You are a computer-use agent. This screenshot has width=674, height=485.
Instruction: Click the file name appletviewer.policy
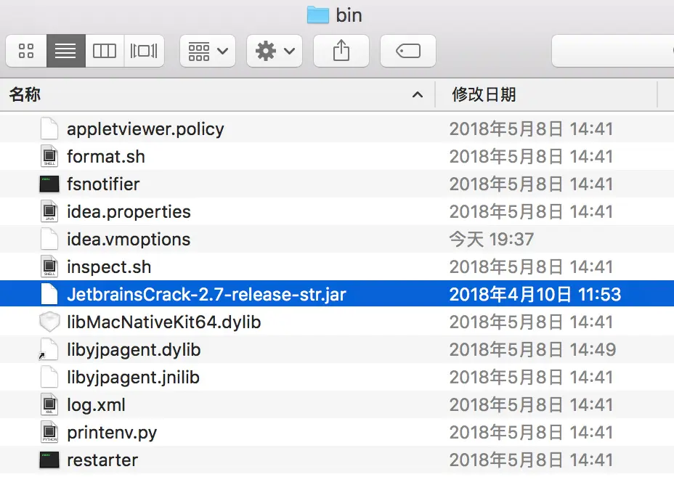point(145,129)
